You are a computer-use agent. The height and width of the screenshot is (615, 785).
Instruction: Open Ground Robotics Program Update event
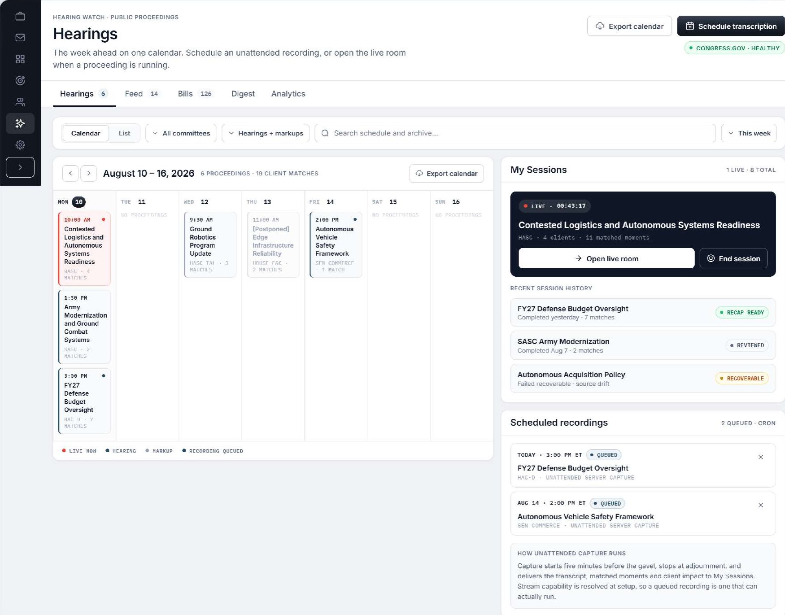pos(210,244)
